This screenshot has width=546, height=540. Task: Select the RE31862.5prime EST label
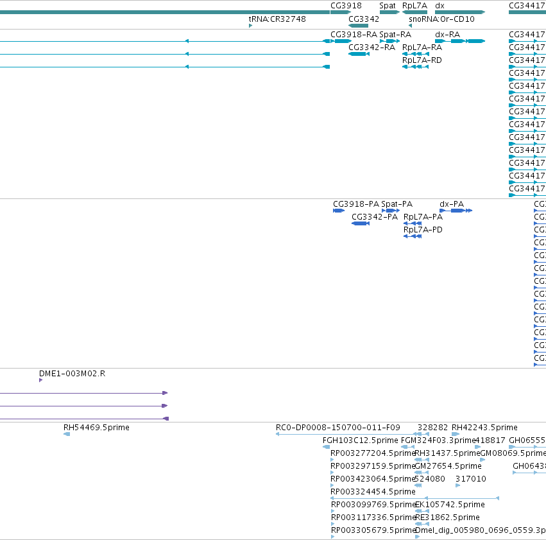click(447, 518)
